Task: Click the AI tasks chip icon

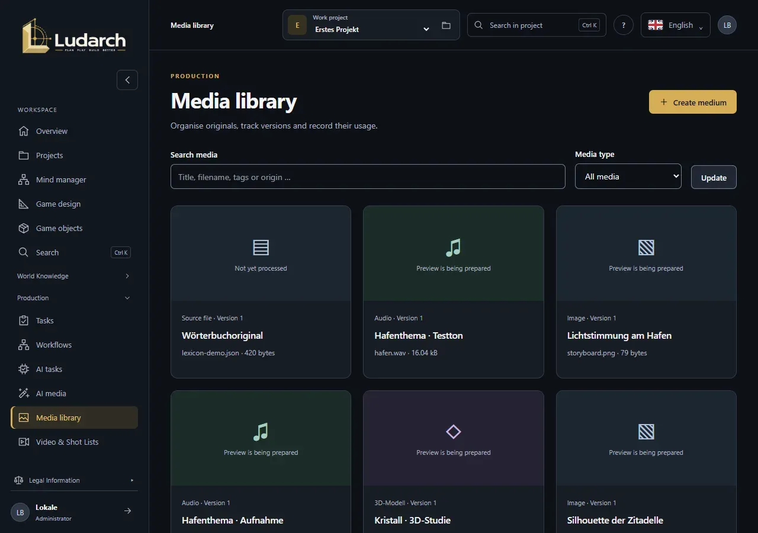Action: pos(24,369)
